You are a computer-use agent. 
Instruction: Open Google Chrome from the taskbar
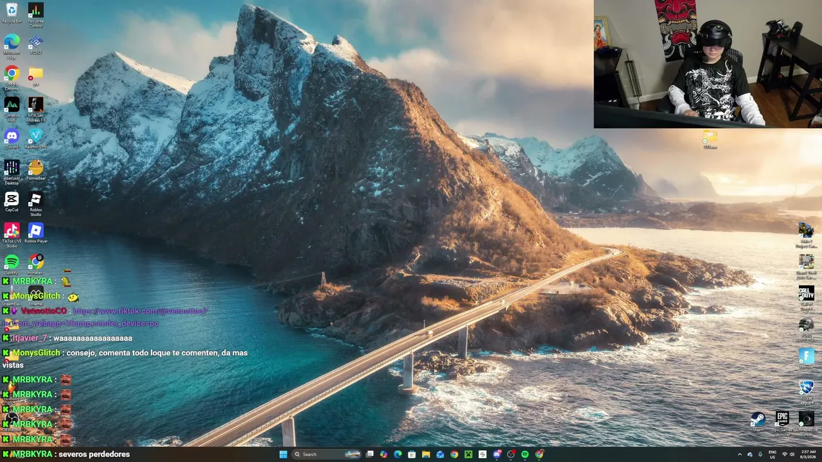[x=454, y=454]
